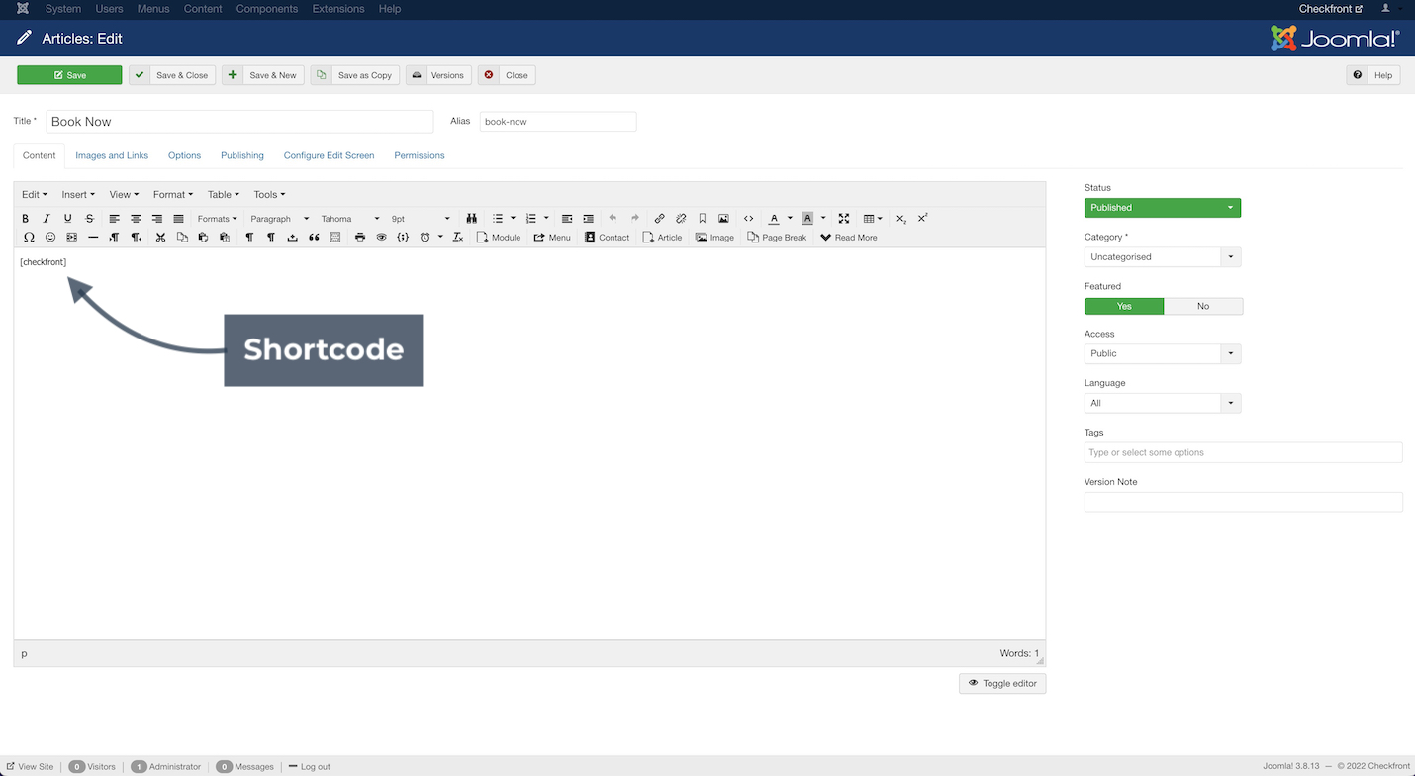The height and width of the screenshot is (776, 1415).
Task: Open Extensions in the top menu
Action: [338, 9]
